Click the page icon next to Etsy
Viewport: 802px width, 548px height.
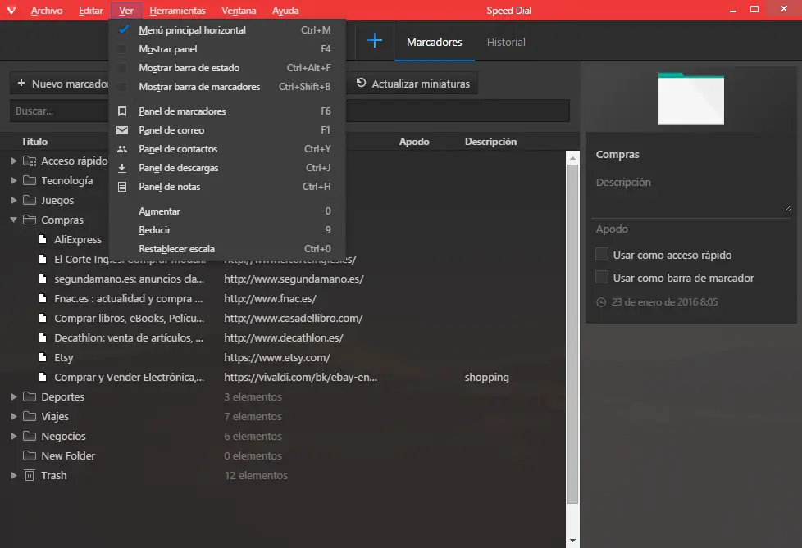pyautogui.click(x=43, y=357)
